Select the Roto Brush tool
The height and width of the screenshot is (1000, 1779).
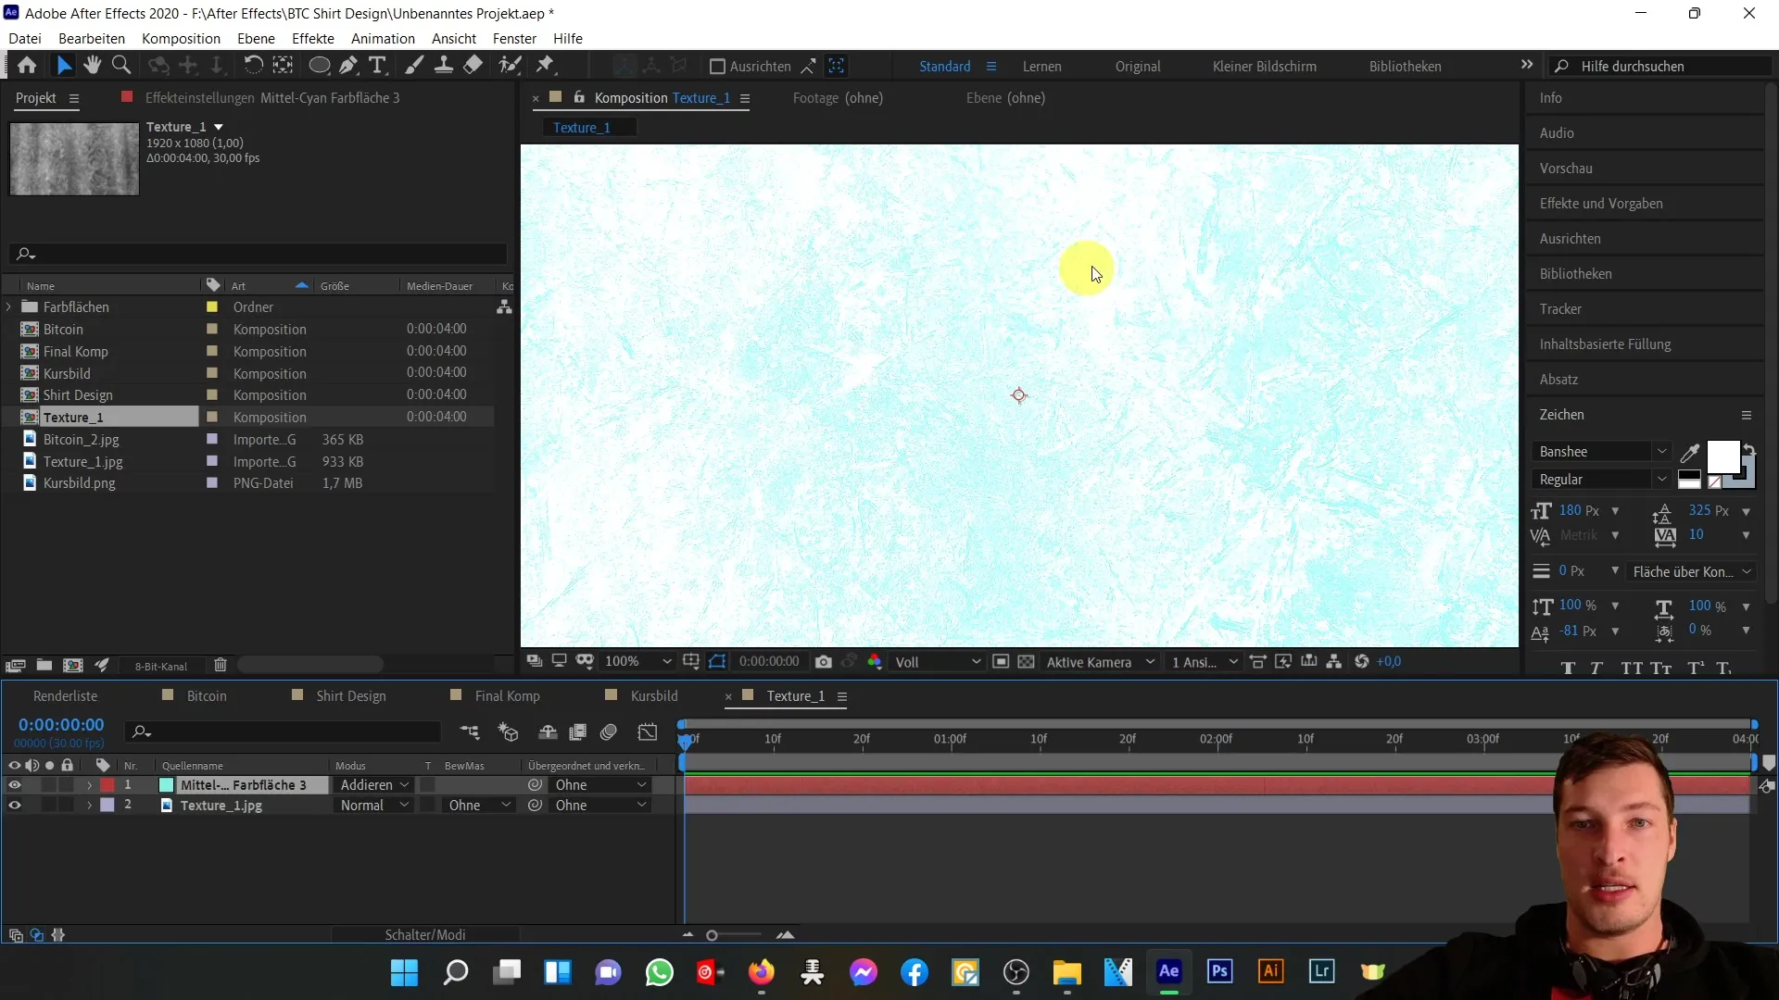[x=510, y=66]
